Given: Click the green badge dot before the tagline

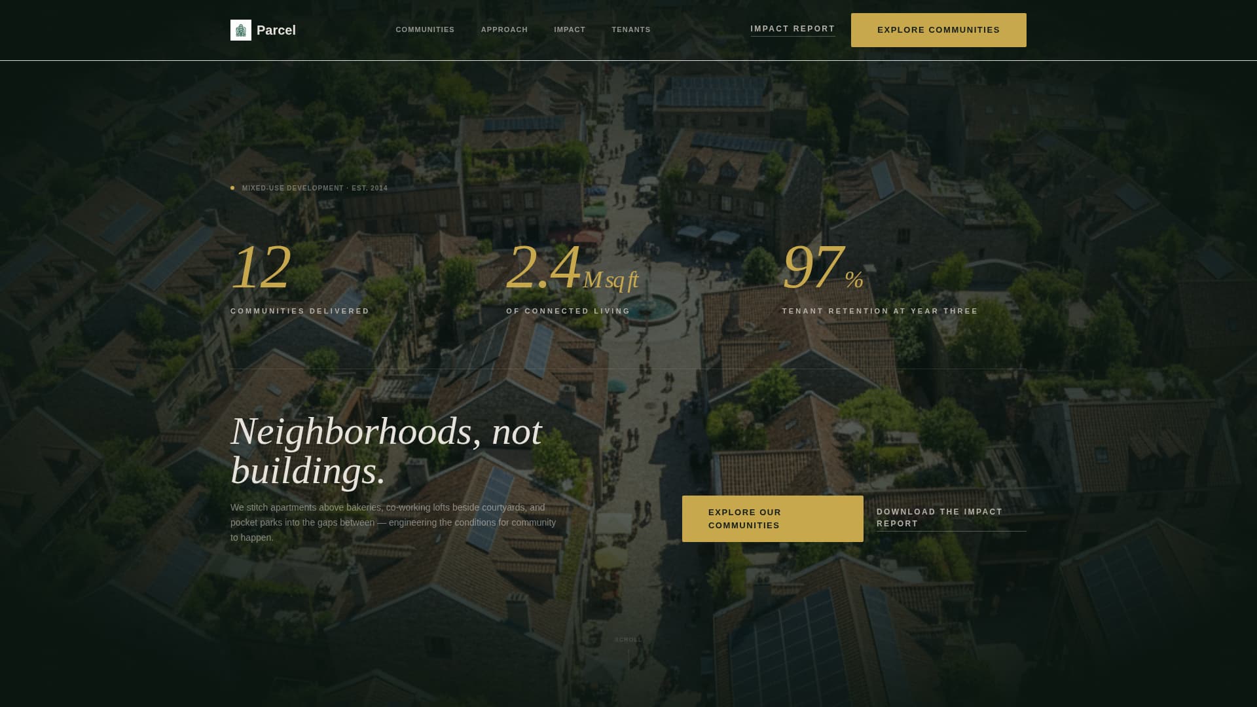Looking at the screenshot, I should [x=233, y=187].
